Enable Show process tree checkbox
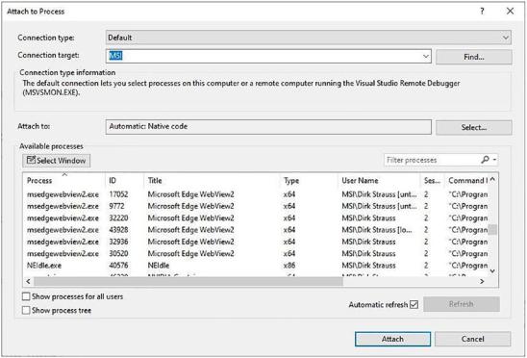 (26, 310)
